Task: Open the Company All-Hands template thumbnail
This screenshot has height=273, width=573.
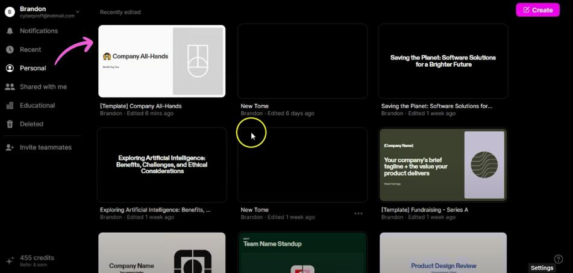Action: point(162,61)
